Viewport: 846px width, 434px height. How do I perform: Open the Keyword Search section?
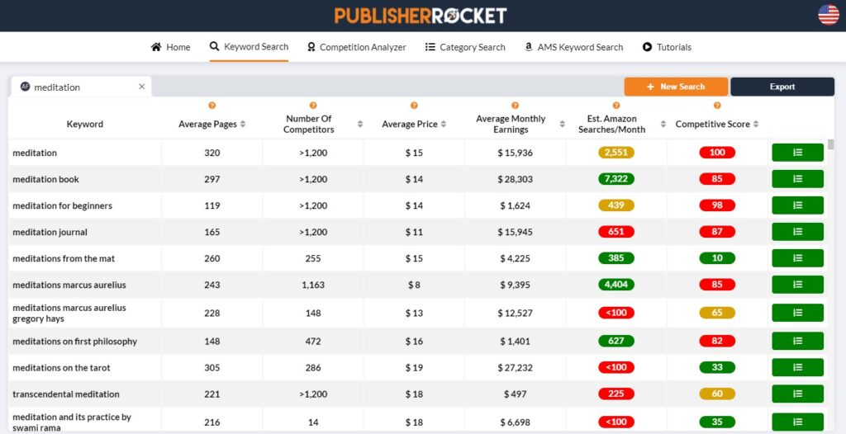(x=250, y=47)
